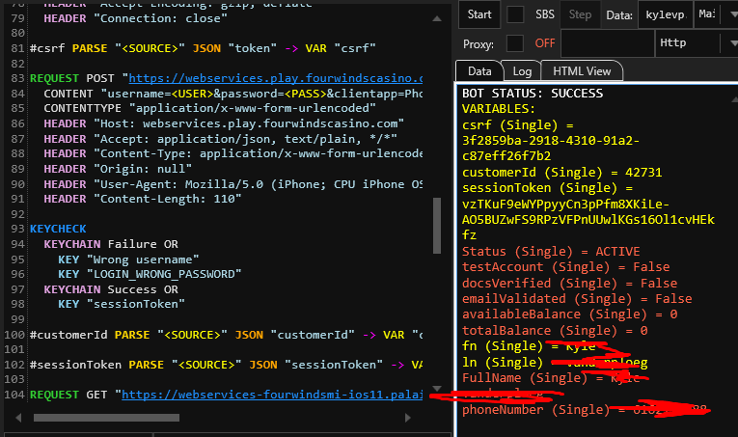Click the customerId = 42731 variable
Screen dimensions: 738x437
tap(562, 172)
